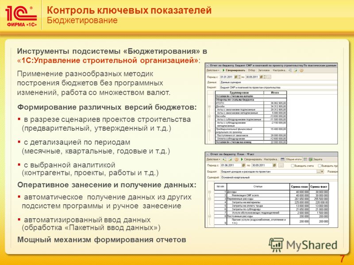Click the Защита label in План - Факт toolbar

[318, 159]
